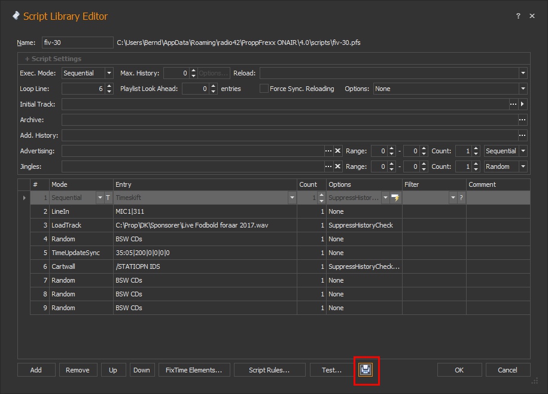Viewport: 548px width, 394px height.
Task: Open the Jingles Random mode dropdown
Action: pos(523,166)
